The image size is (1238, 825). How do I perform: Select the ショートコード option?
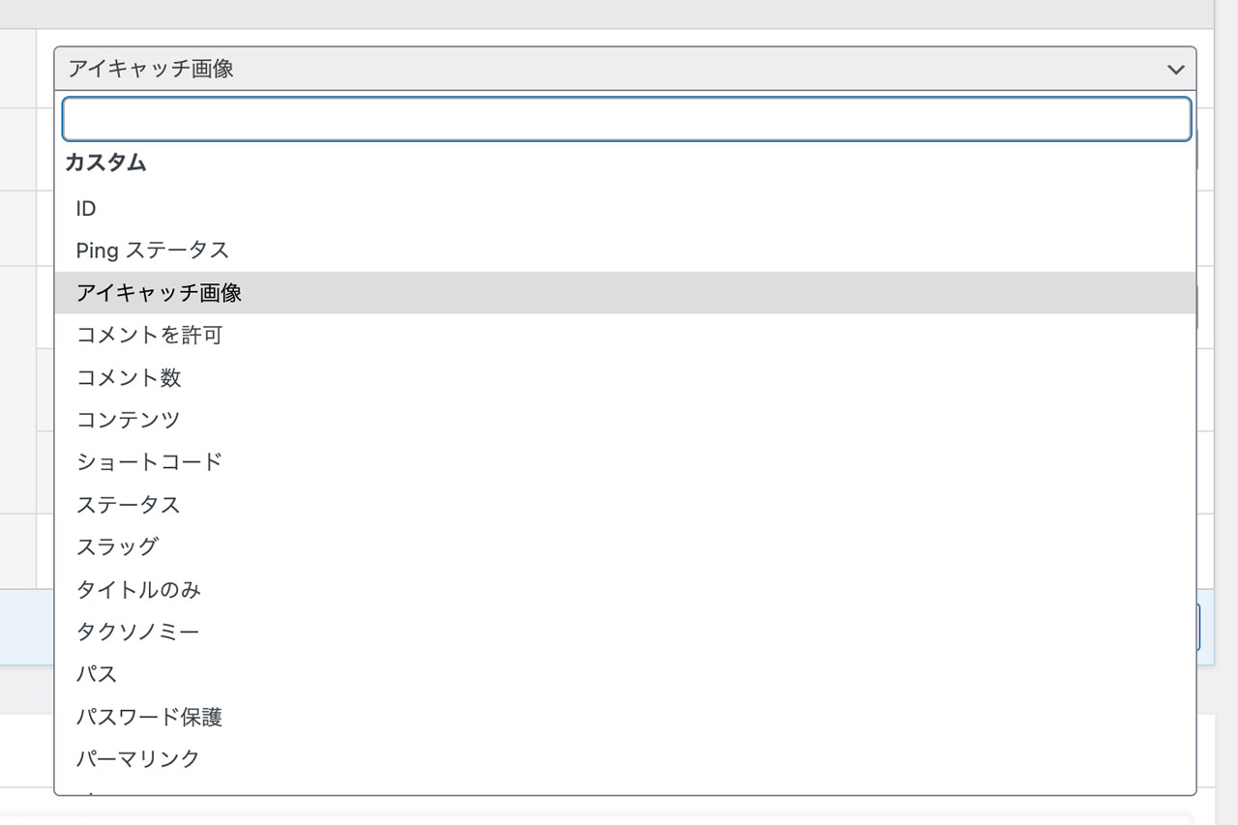point(149,462)
